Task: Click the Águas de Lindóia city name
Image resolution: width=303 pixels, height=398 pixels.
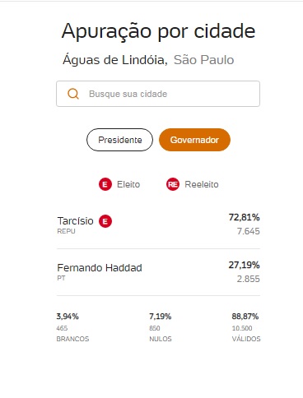Action: tap(115, 60)
